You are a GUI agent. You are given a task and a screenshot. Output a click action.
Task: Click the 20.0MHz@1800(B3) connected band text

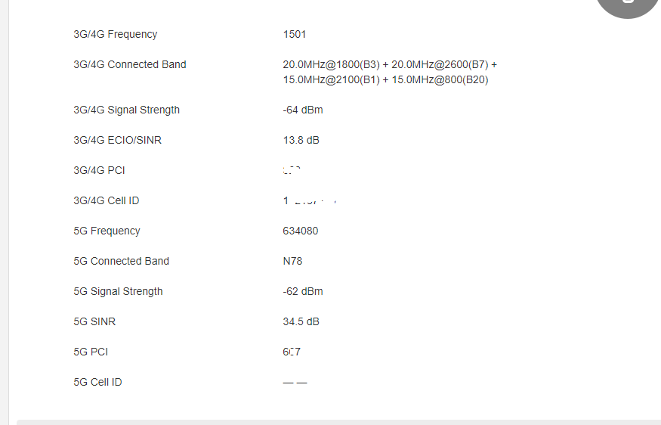[x=331, y=64]
